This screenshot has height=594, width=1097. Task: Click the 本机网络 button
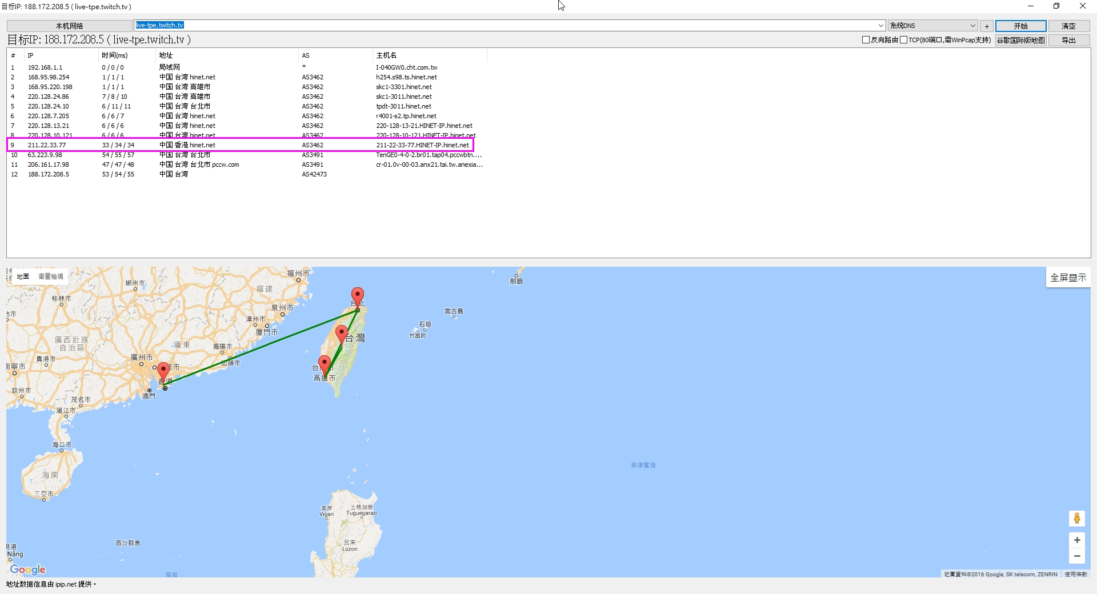pos(69,26)
